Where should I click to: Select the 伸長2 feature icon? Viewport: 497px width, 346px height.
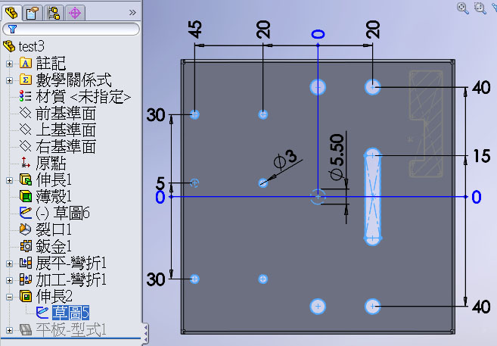click(26, 296)
